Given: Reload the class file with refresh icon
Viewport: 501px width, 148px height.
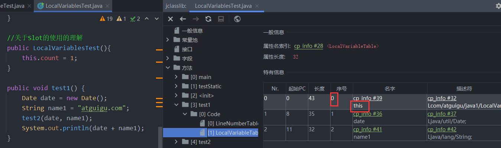Looking at the screenshot, I should pyautogui.click(x=208, y=19).
